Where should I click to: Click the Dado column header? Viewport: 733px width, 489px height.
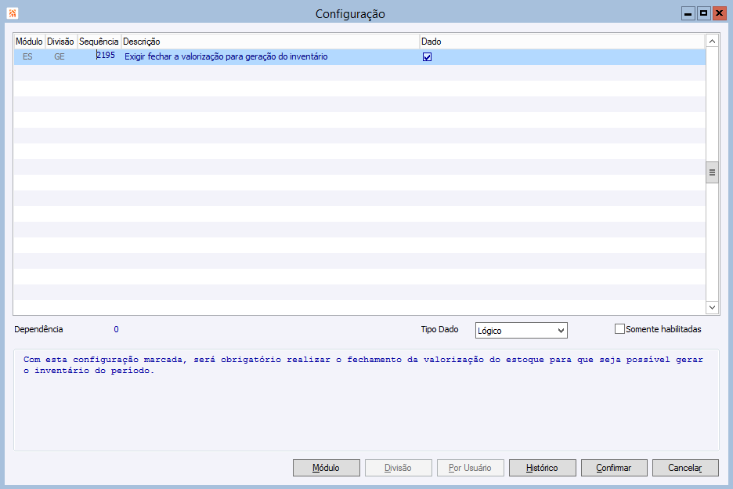pyautogui.click(x=562, y=42)
